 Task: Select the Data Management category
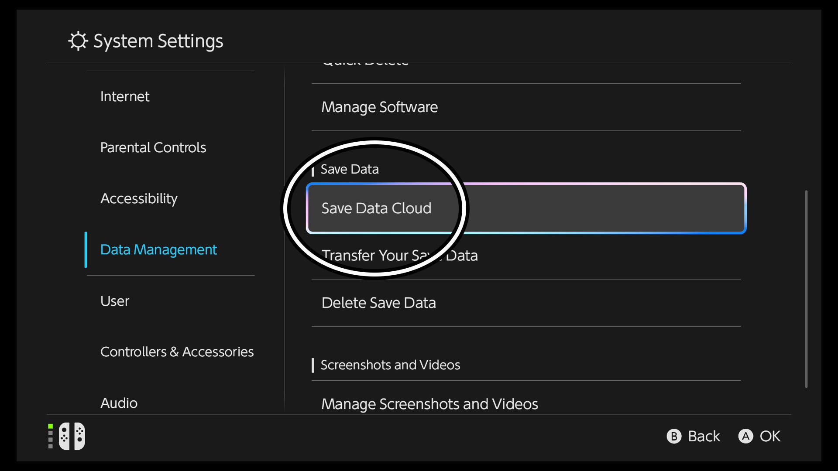[x=158, y=249]
